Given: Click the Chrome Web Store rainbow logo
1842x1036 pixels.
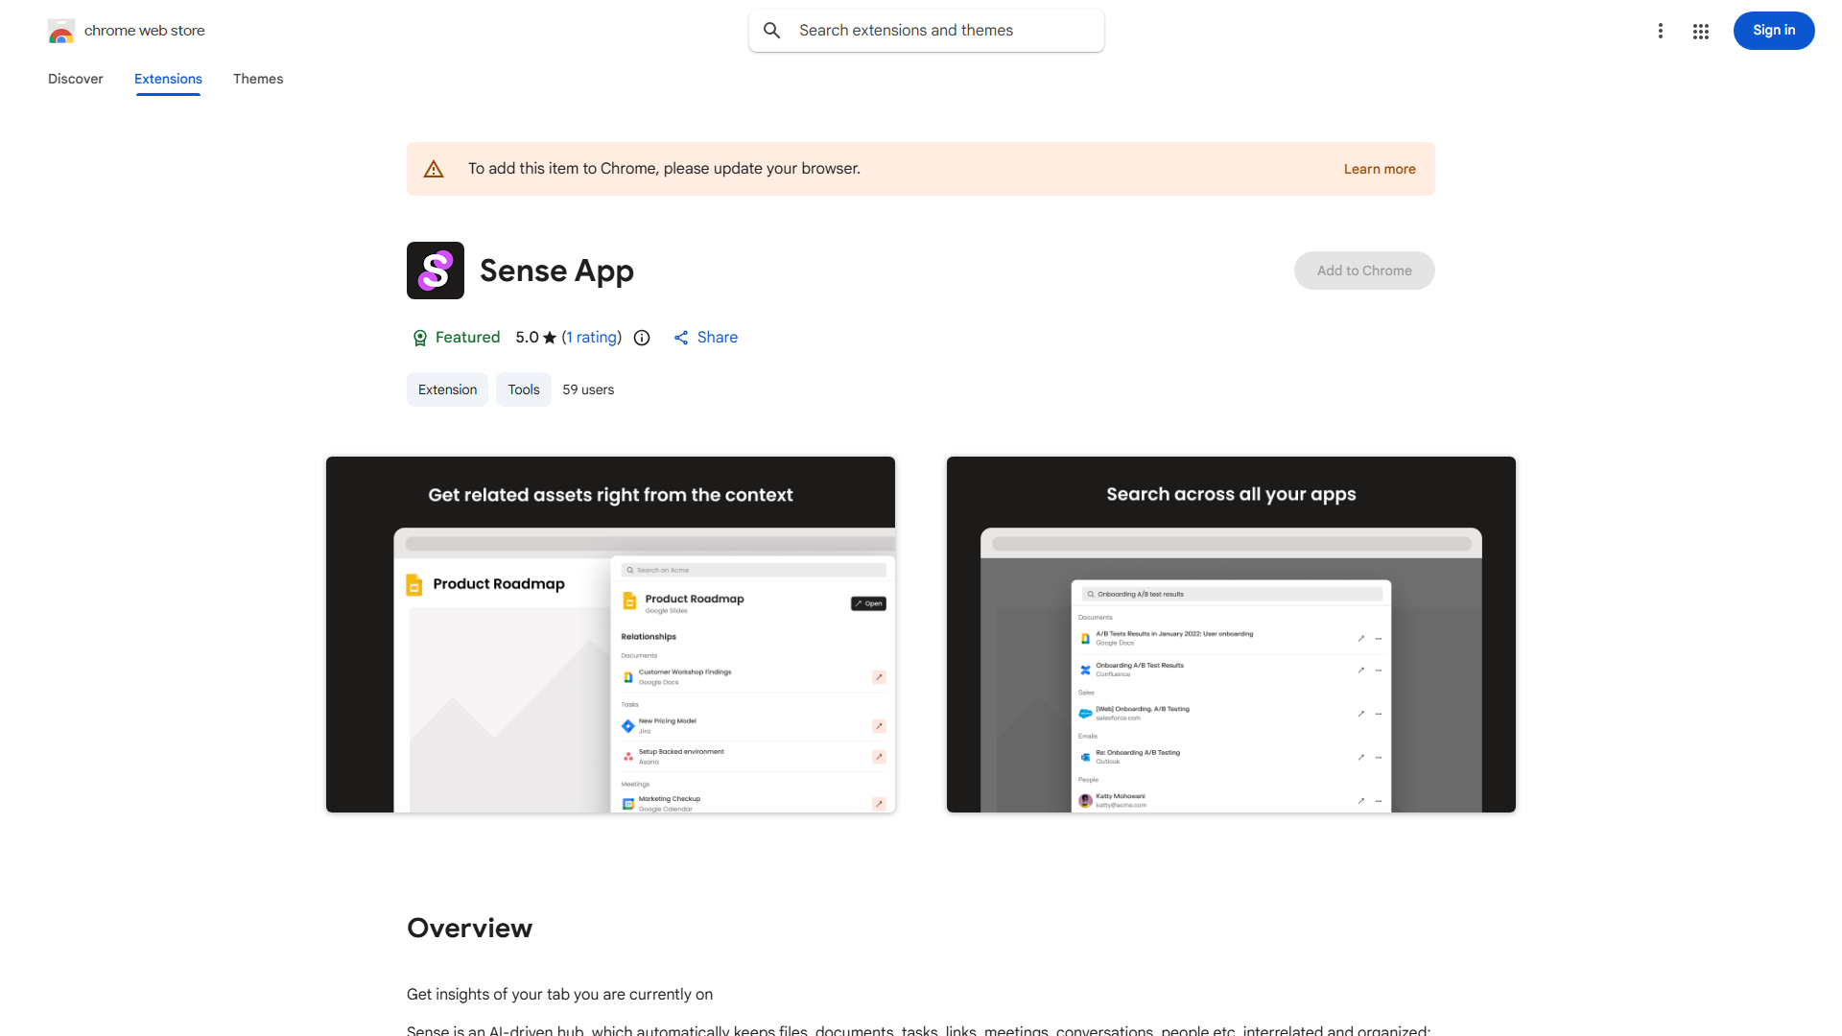Looking at the screenshot, I should pos(61,31).
